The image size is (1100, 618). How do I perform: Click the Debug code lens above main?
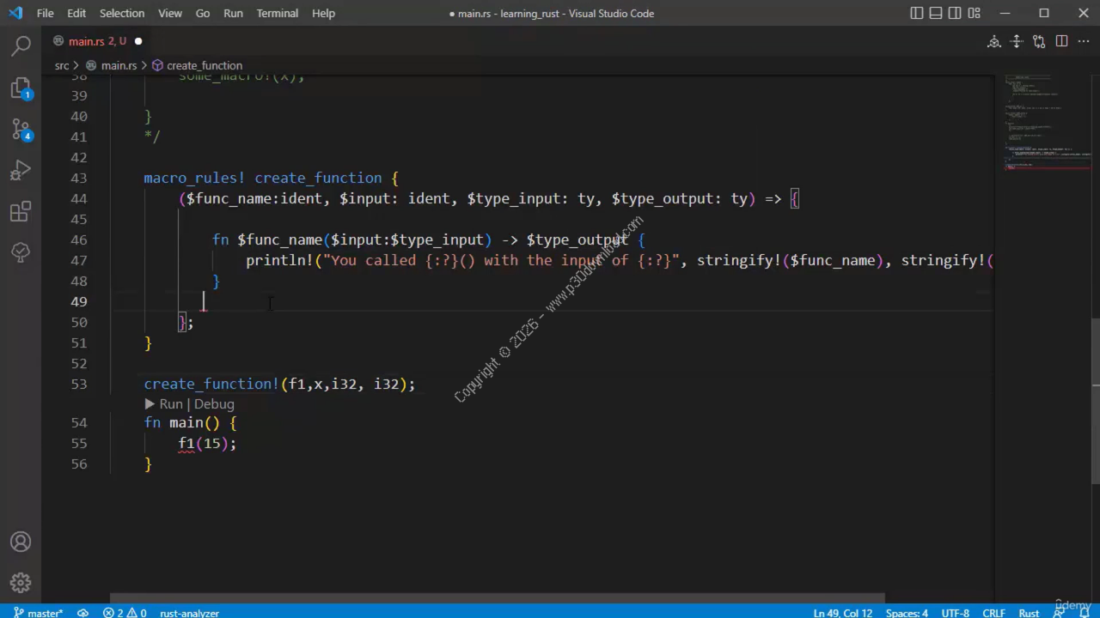214,404
